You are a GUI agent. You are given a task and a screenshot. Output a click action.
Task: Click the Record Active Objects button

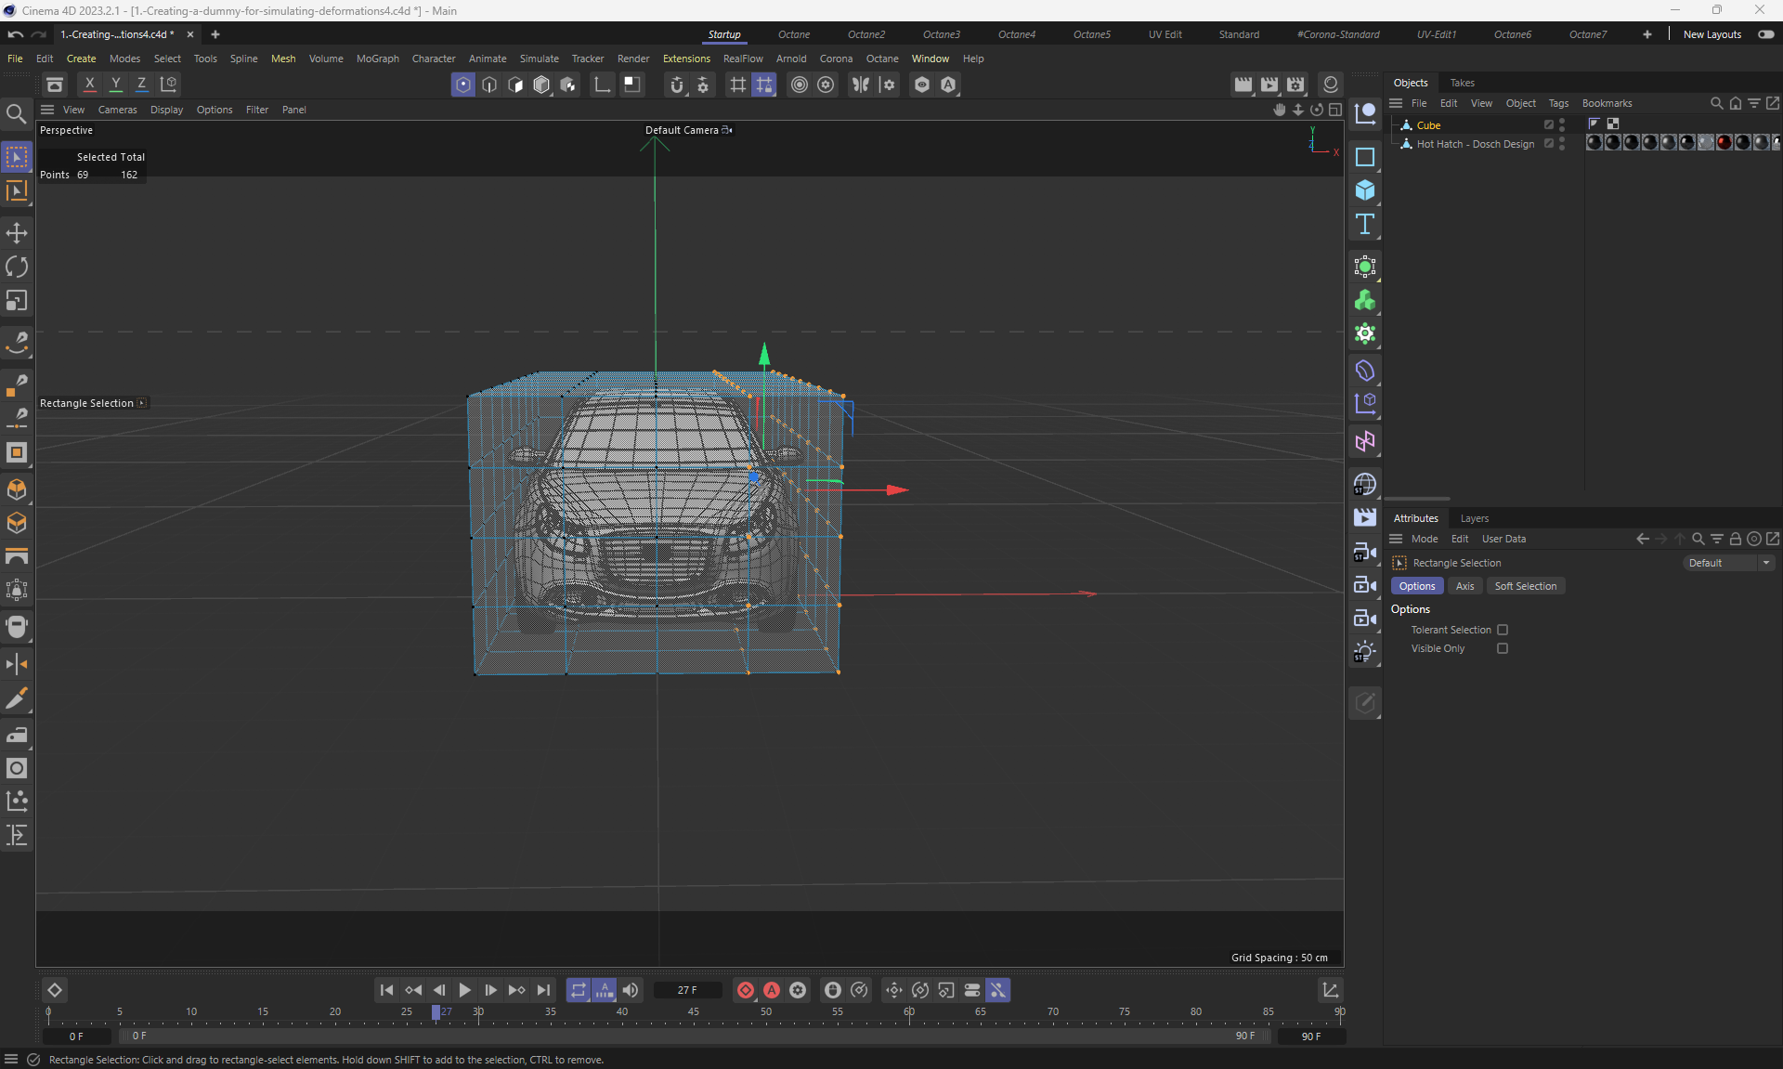click(745, 990)
